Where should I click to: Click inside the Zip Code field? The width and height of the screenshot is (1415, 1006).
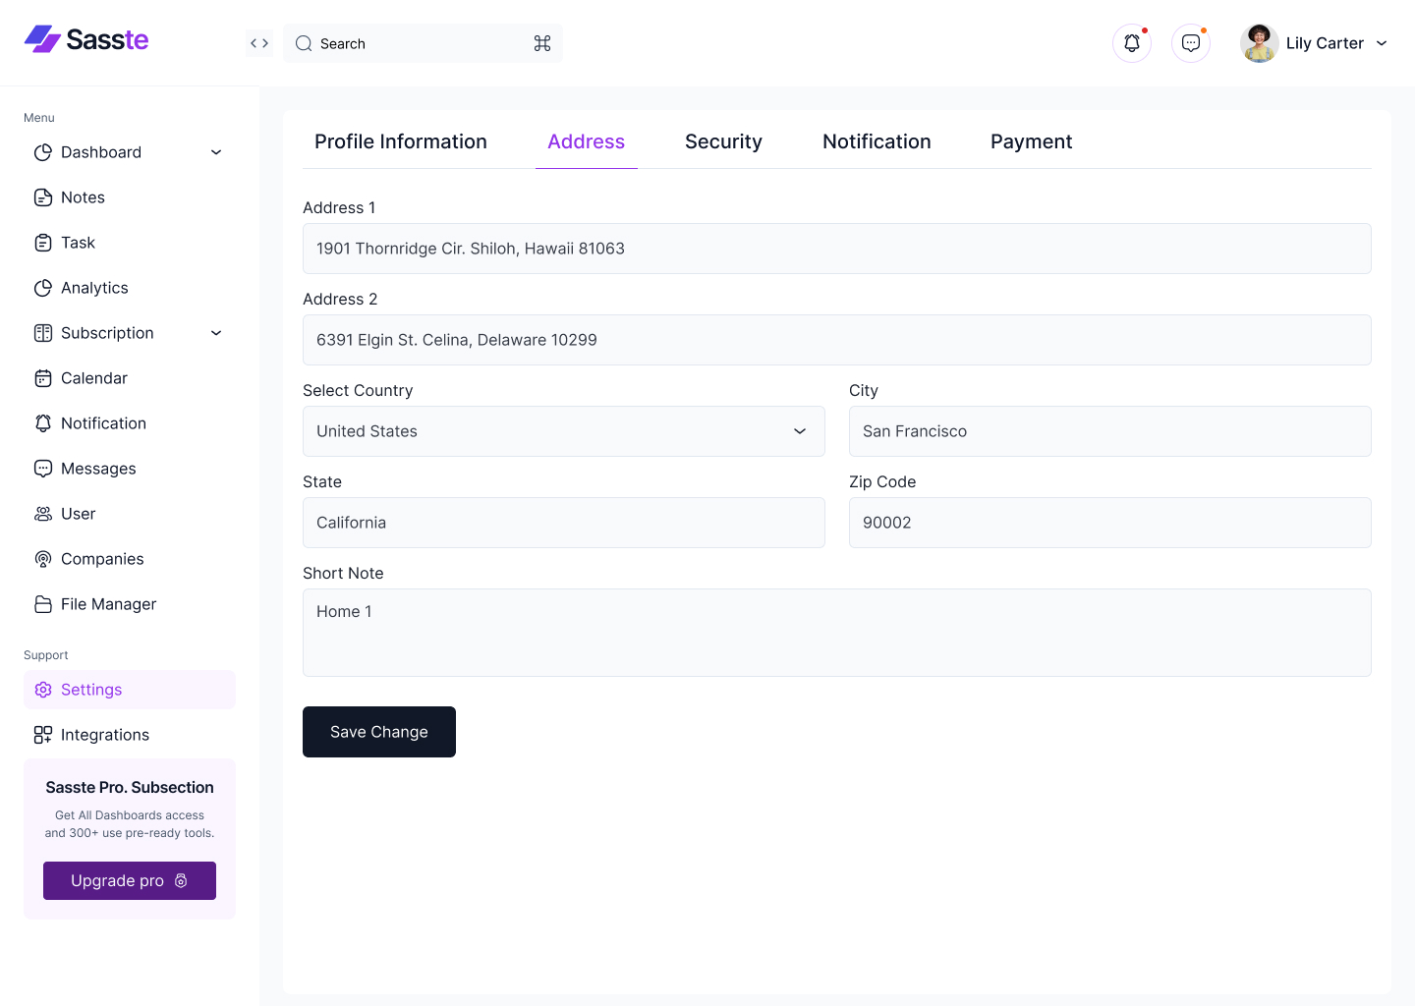[x=1109, y=522]
